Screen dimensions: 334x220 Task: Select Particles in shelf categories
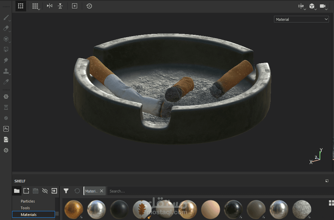point(28,201)
